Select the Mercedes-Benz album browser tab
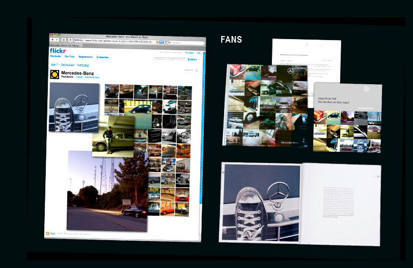Screen dimensions: 413x268 (x=66, y=45)
